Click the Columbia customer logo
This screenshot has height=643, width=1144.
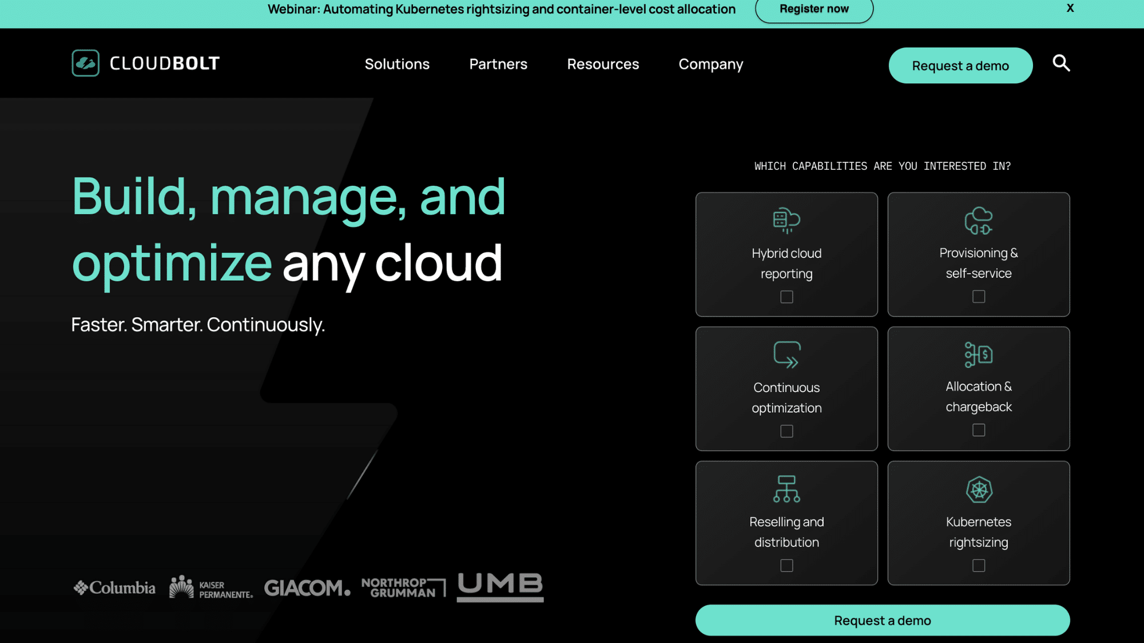point(114,588)
